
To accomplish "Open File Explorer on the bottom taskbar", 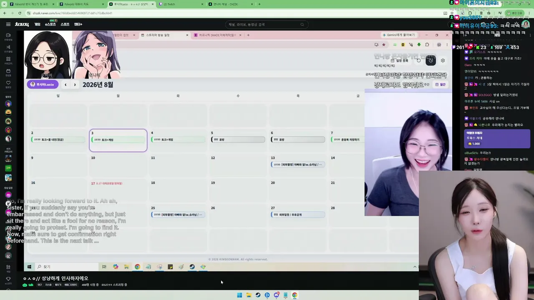I will 249,295.
